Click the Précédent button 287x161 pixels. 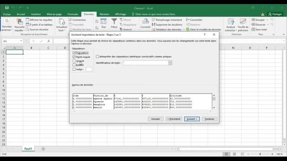[x=174, y=119]
